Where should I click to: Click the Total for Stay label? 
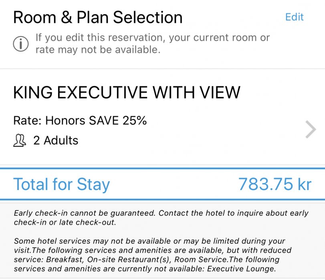(x=61, y=184)
